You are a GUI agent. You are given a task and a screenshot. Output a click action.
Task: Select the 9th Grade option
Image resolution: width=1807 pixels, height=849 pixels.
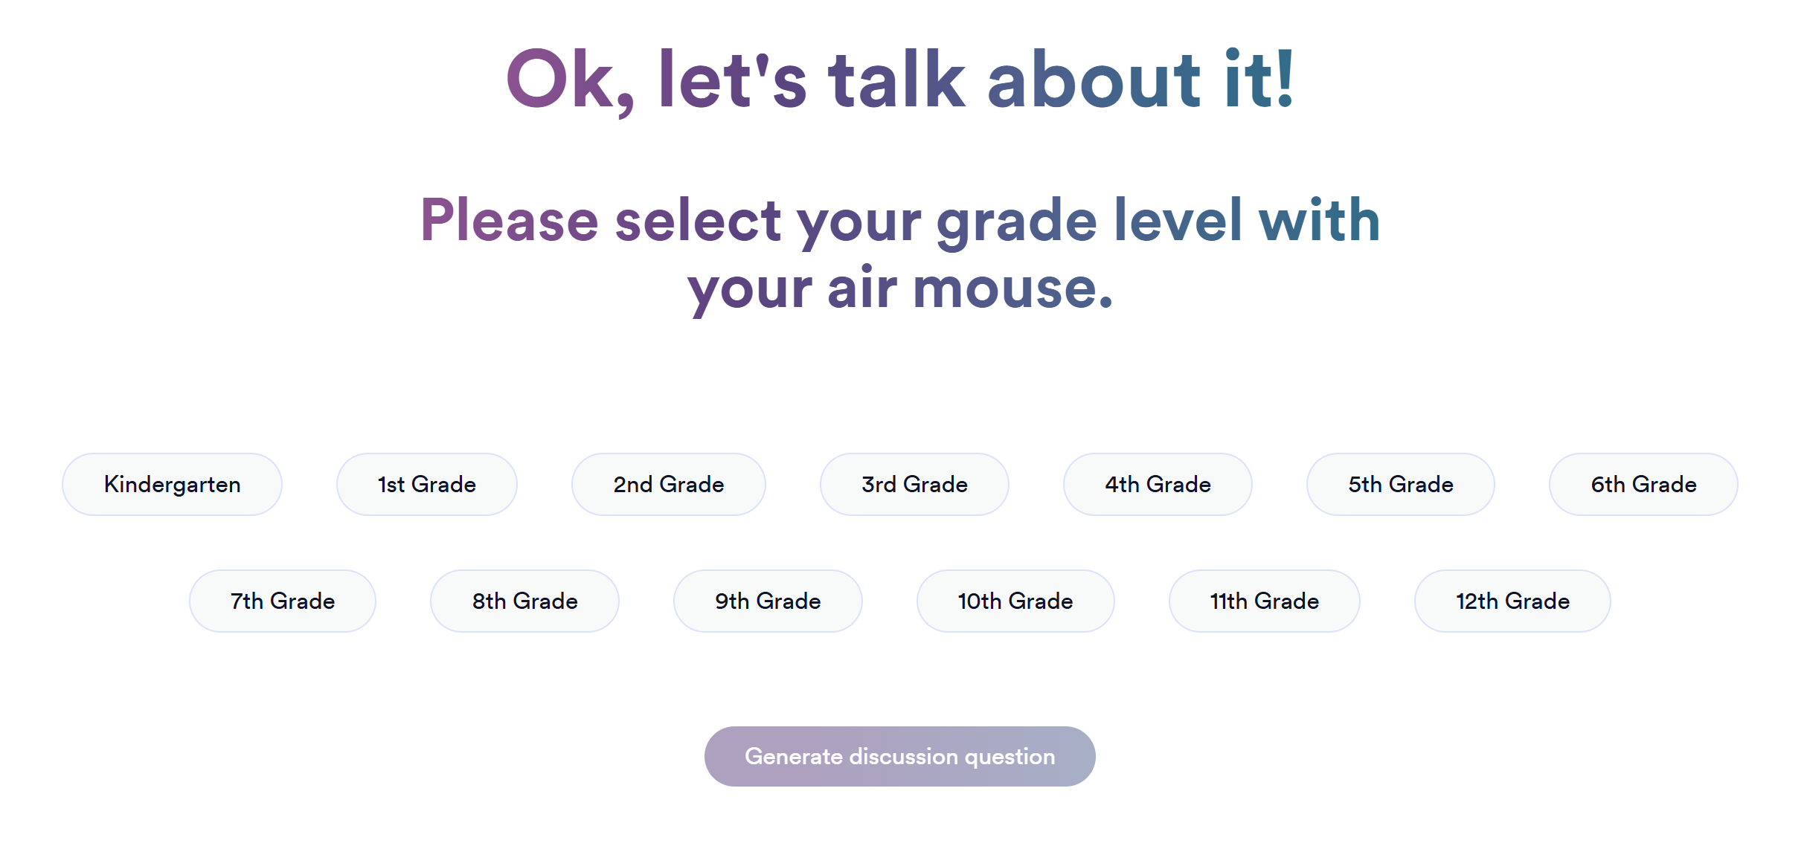tap(768, 601)
